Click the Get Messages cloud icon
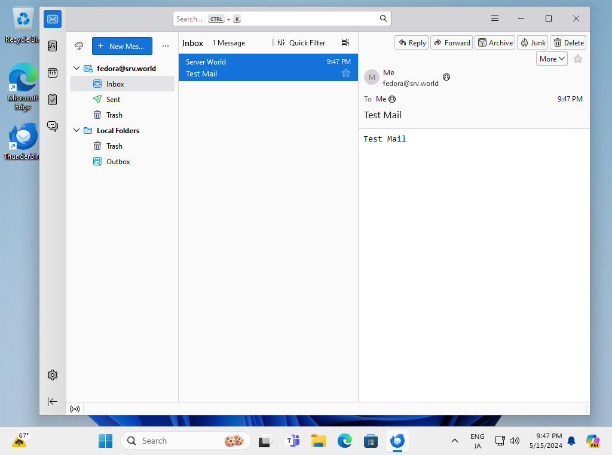612x455 pixels. [x=79, y=46]
